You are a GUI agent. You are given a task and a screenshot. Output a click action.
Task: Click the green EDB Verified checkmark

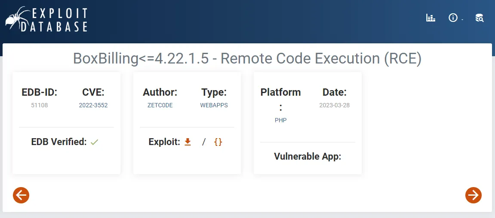tap(95, 142)
